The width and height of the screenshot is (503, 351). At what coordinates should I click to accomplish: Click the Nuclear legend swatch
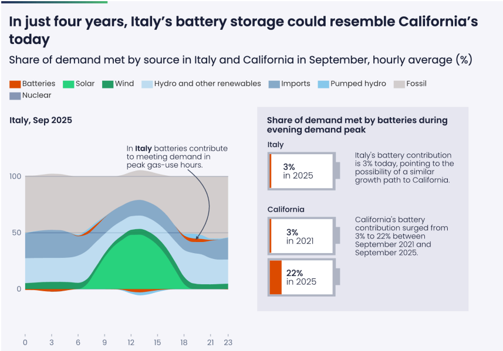coord(15,96)
